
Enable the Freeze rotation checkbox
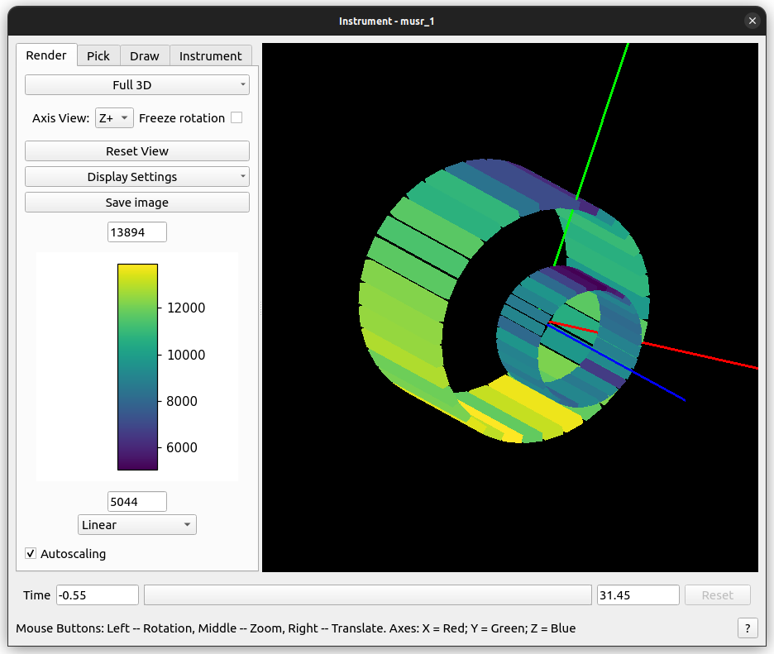(236, 117)
